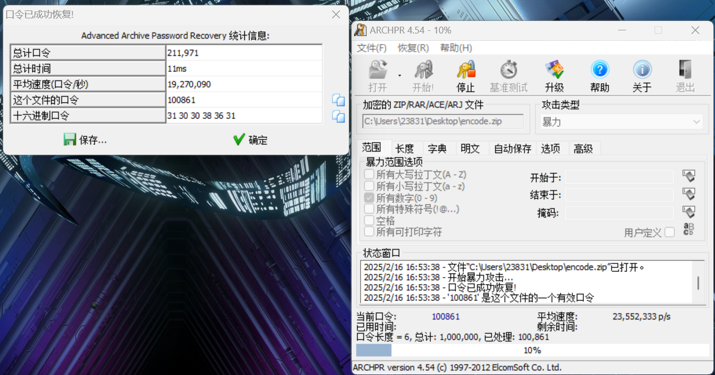The image size is (715, 375).
Task: Switch to the 自动保存 tab
Action: [x=513, y=149]
